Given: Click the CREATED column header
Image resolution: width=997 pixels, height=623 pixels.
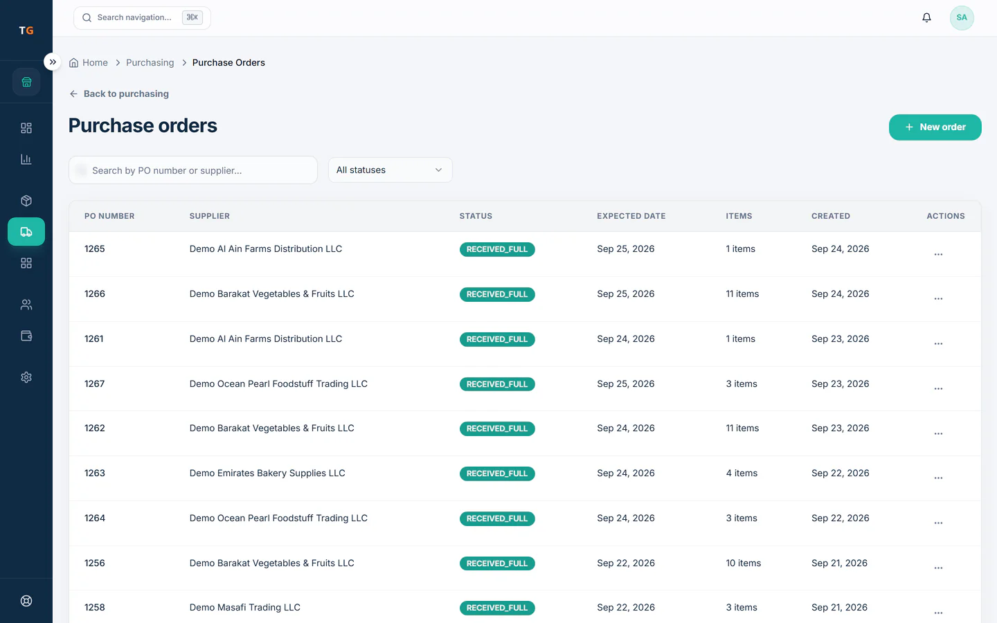Looking at the screenshot, I should tap(831, 216).
